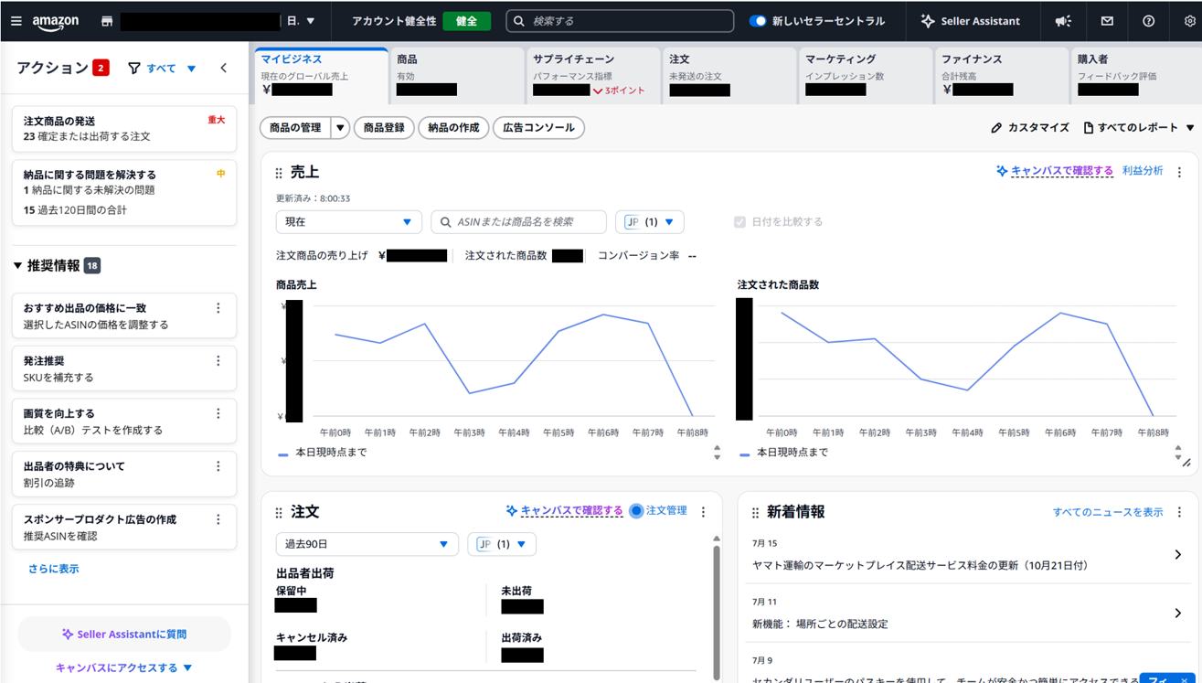1202x683 pixels.
Task: Click the pencil icon for カスタマイズ
Action: point(996,128)
